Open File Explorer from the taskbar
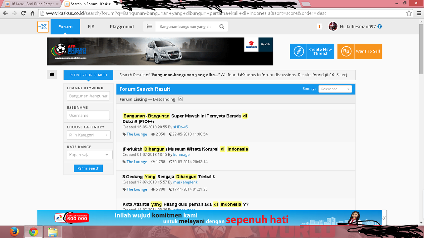The width and height of the screenshot is (424, 238). click(x=52, y=232)
